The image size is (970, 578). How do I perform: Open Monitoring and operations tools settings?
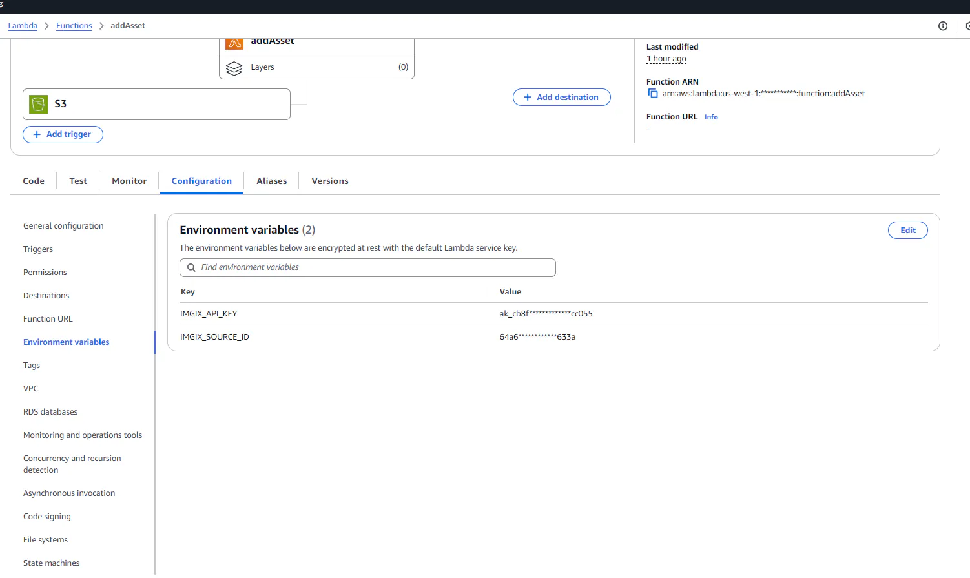coord(83,435)
